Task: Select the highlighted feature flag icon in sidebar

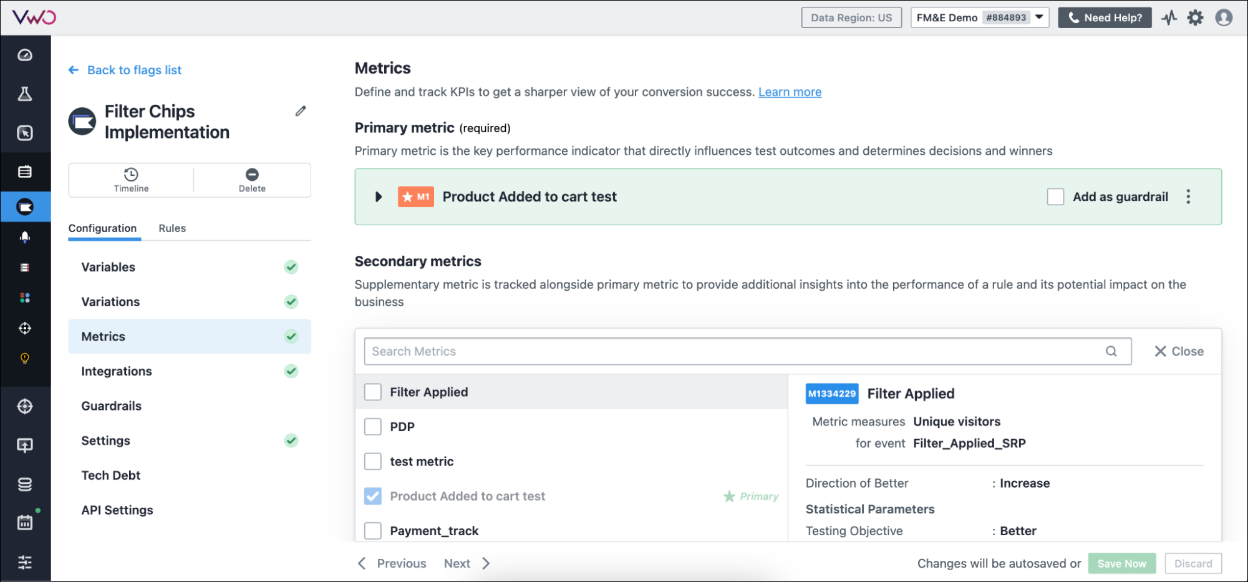Action: (x=25, y=207)
